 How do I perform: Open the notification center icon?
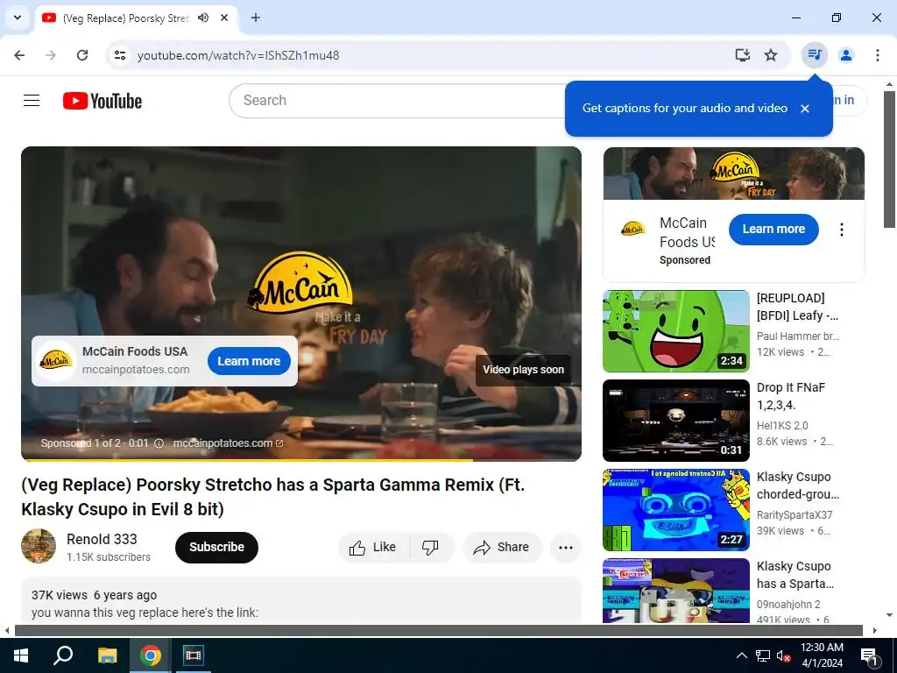(x=869, y=655)
